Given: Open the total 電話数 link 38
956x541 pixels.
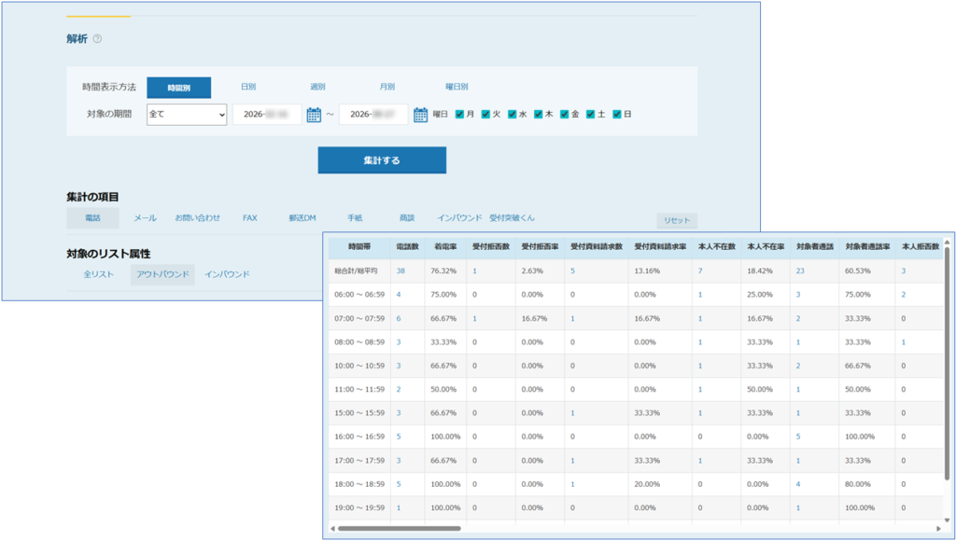Looking at the screenshot, I should (401, 271).
